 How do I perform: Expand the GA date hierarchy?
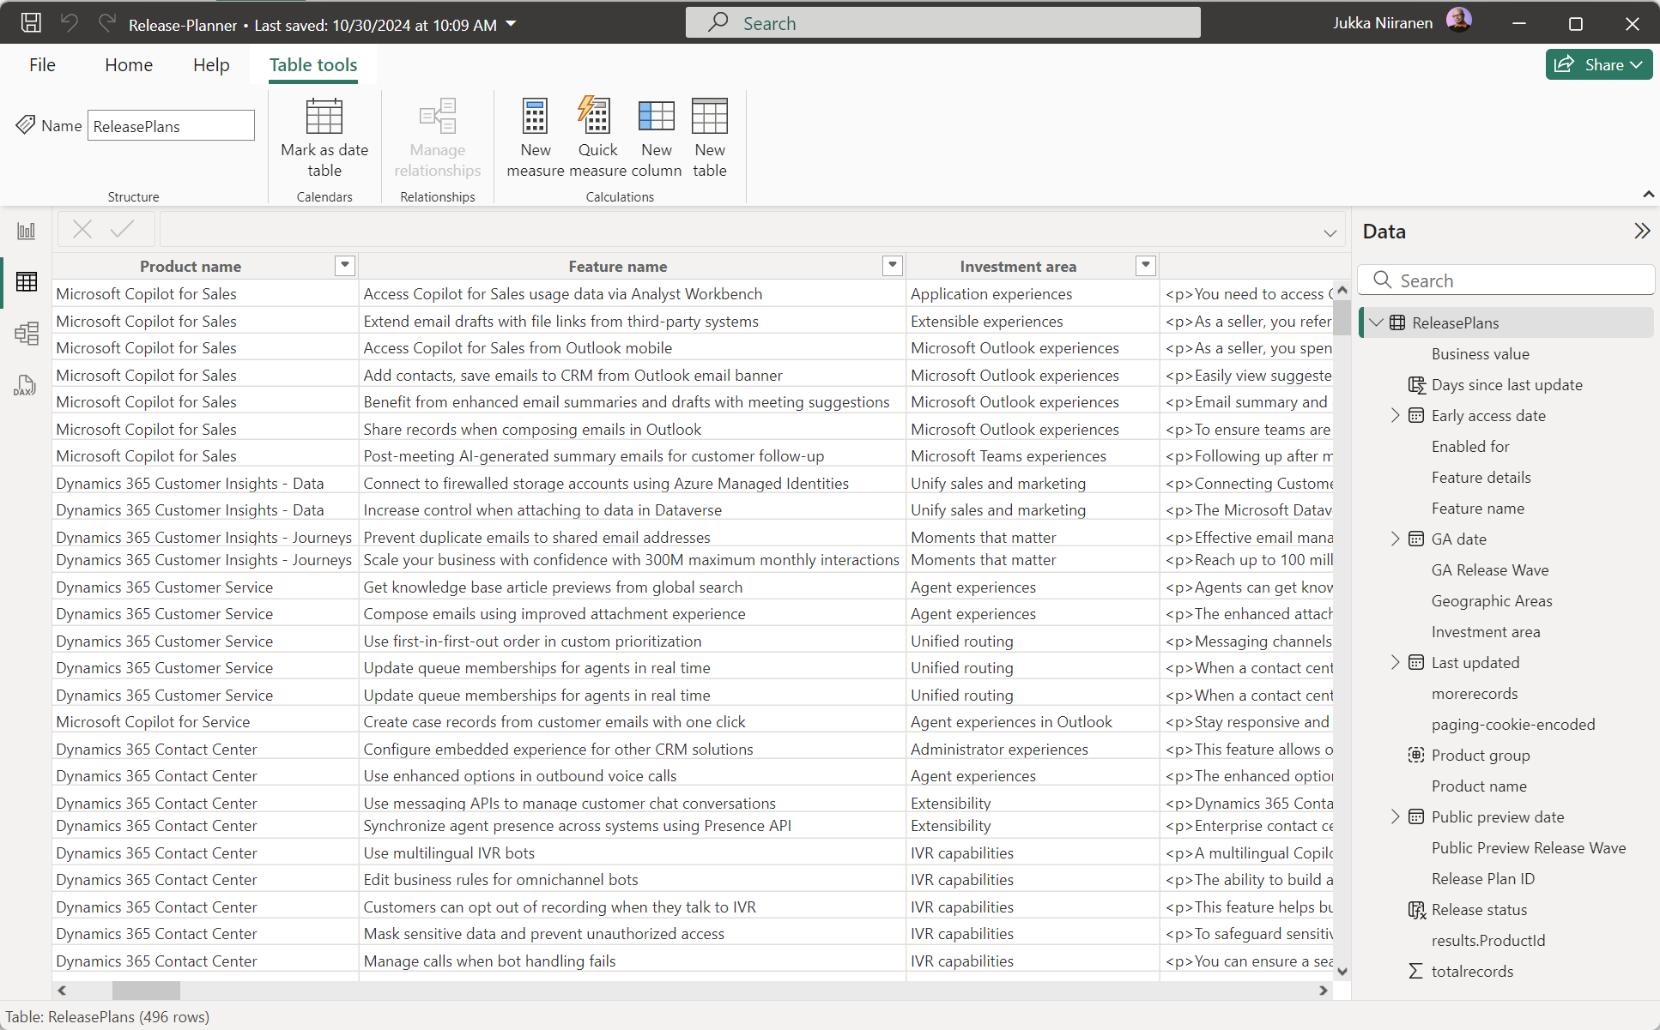1395,539
